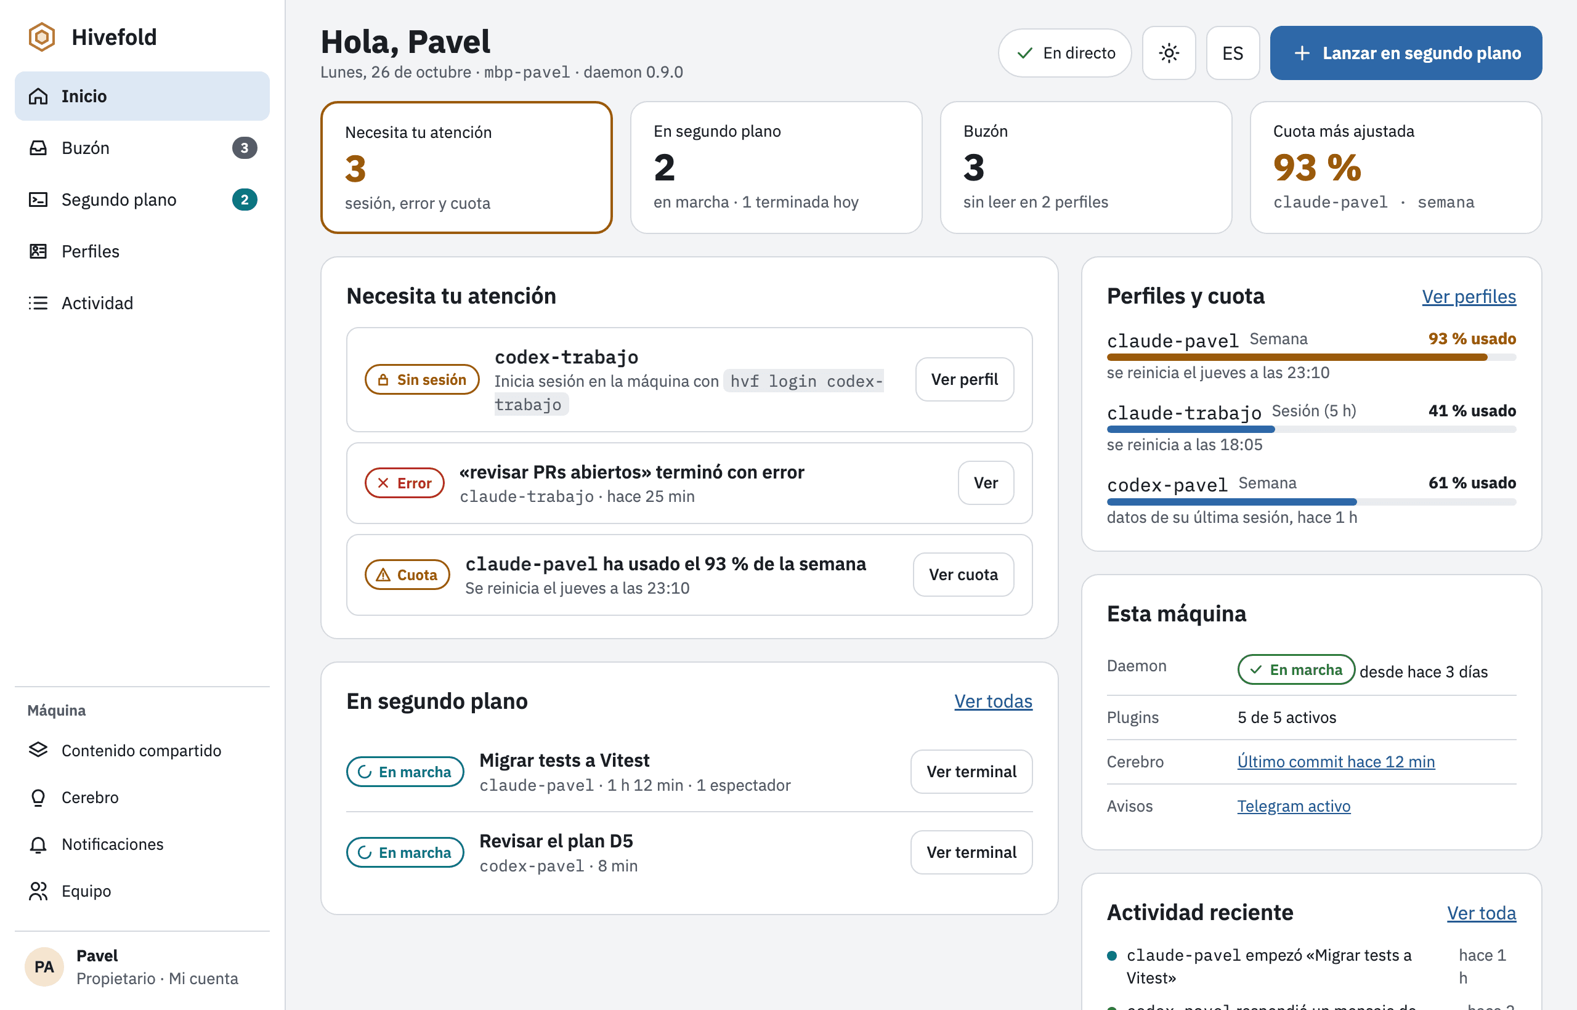The height and width of the screenshot is (1010, 1577).
Task: Click Ver perfil for codex-trabajo
Action: tap(964, 380)
